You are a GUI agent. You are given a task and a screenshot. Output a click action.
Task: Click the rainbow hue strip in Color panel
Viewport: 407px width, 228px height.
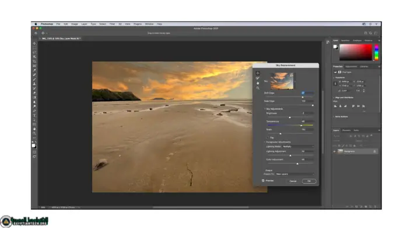(x=376, y=52)
